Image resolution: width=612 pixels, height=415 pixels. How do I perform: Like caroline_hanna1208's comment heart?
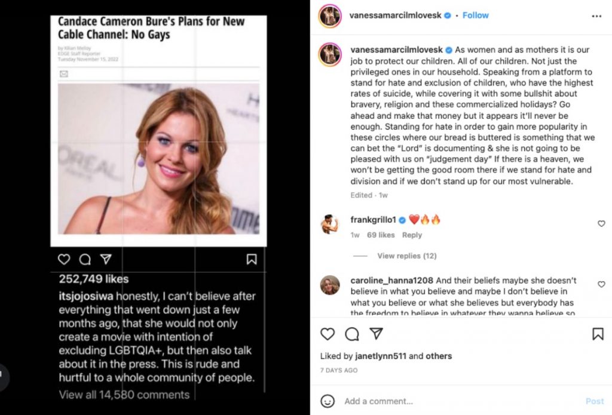click(601, 285)
